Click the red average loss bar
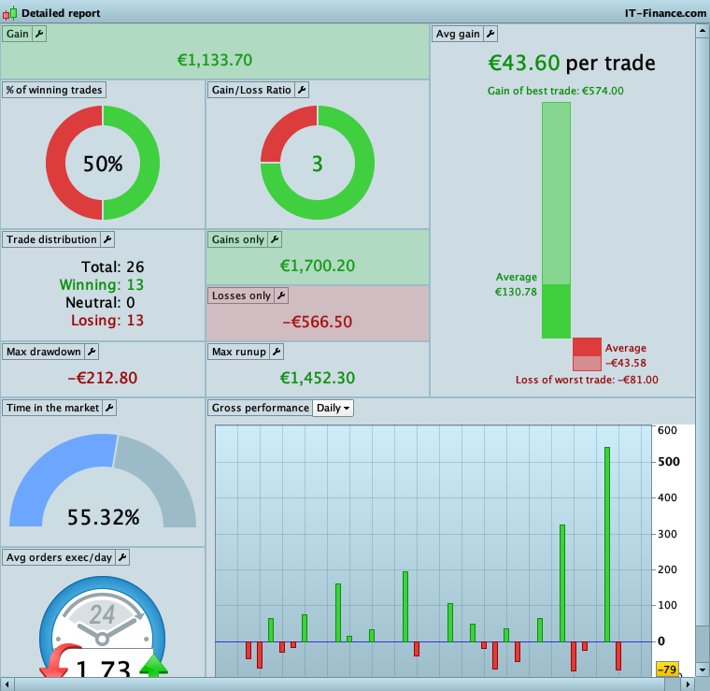The height and width of the screenshot is (691, 710). 587,347
